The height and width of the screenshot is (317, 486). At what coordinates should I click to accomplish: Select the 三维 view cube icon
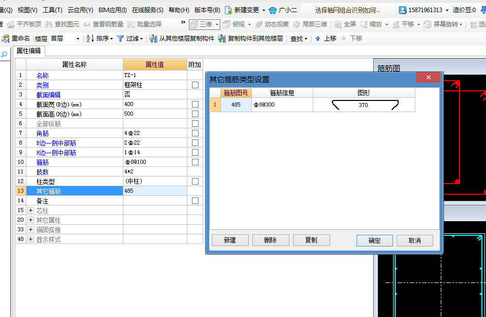click(x=194, y=24)
